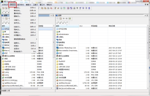This screenshot has height=96, width=150.
Task: Click the blue down-arrow circle toolbar icon
Action: [83, 8]
